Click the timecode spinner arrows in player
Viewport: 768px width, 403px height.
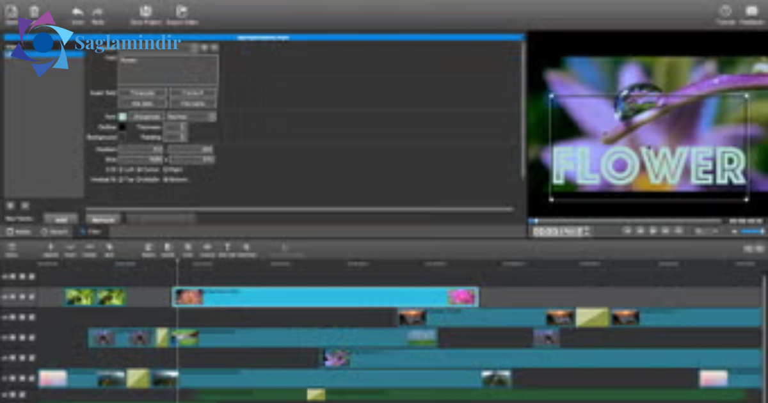coord(587,231)
